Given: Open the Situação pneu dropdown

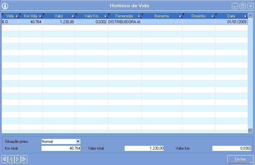Looking at the screenshot, I should point(78,141).
